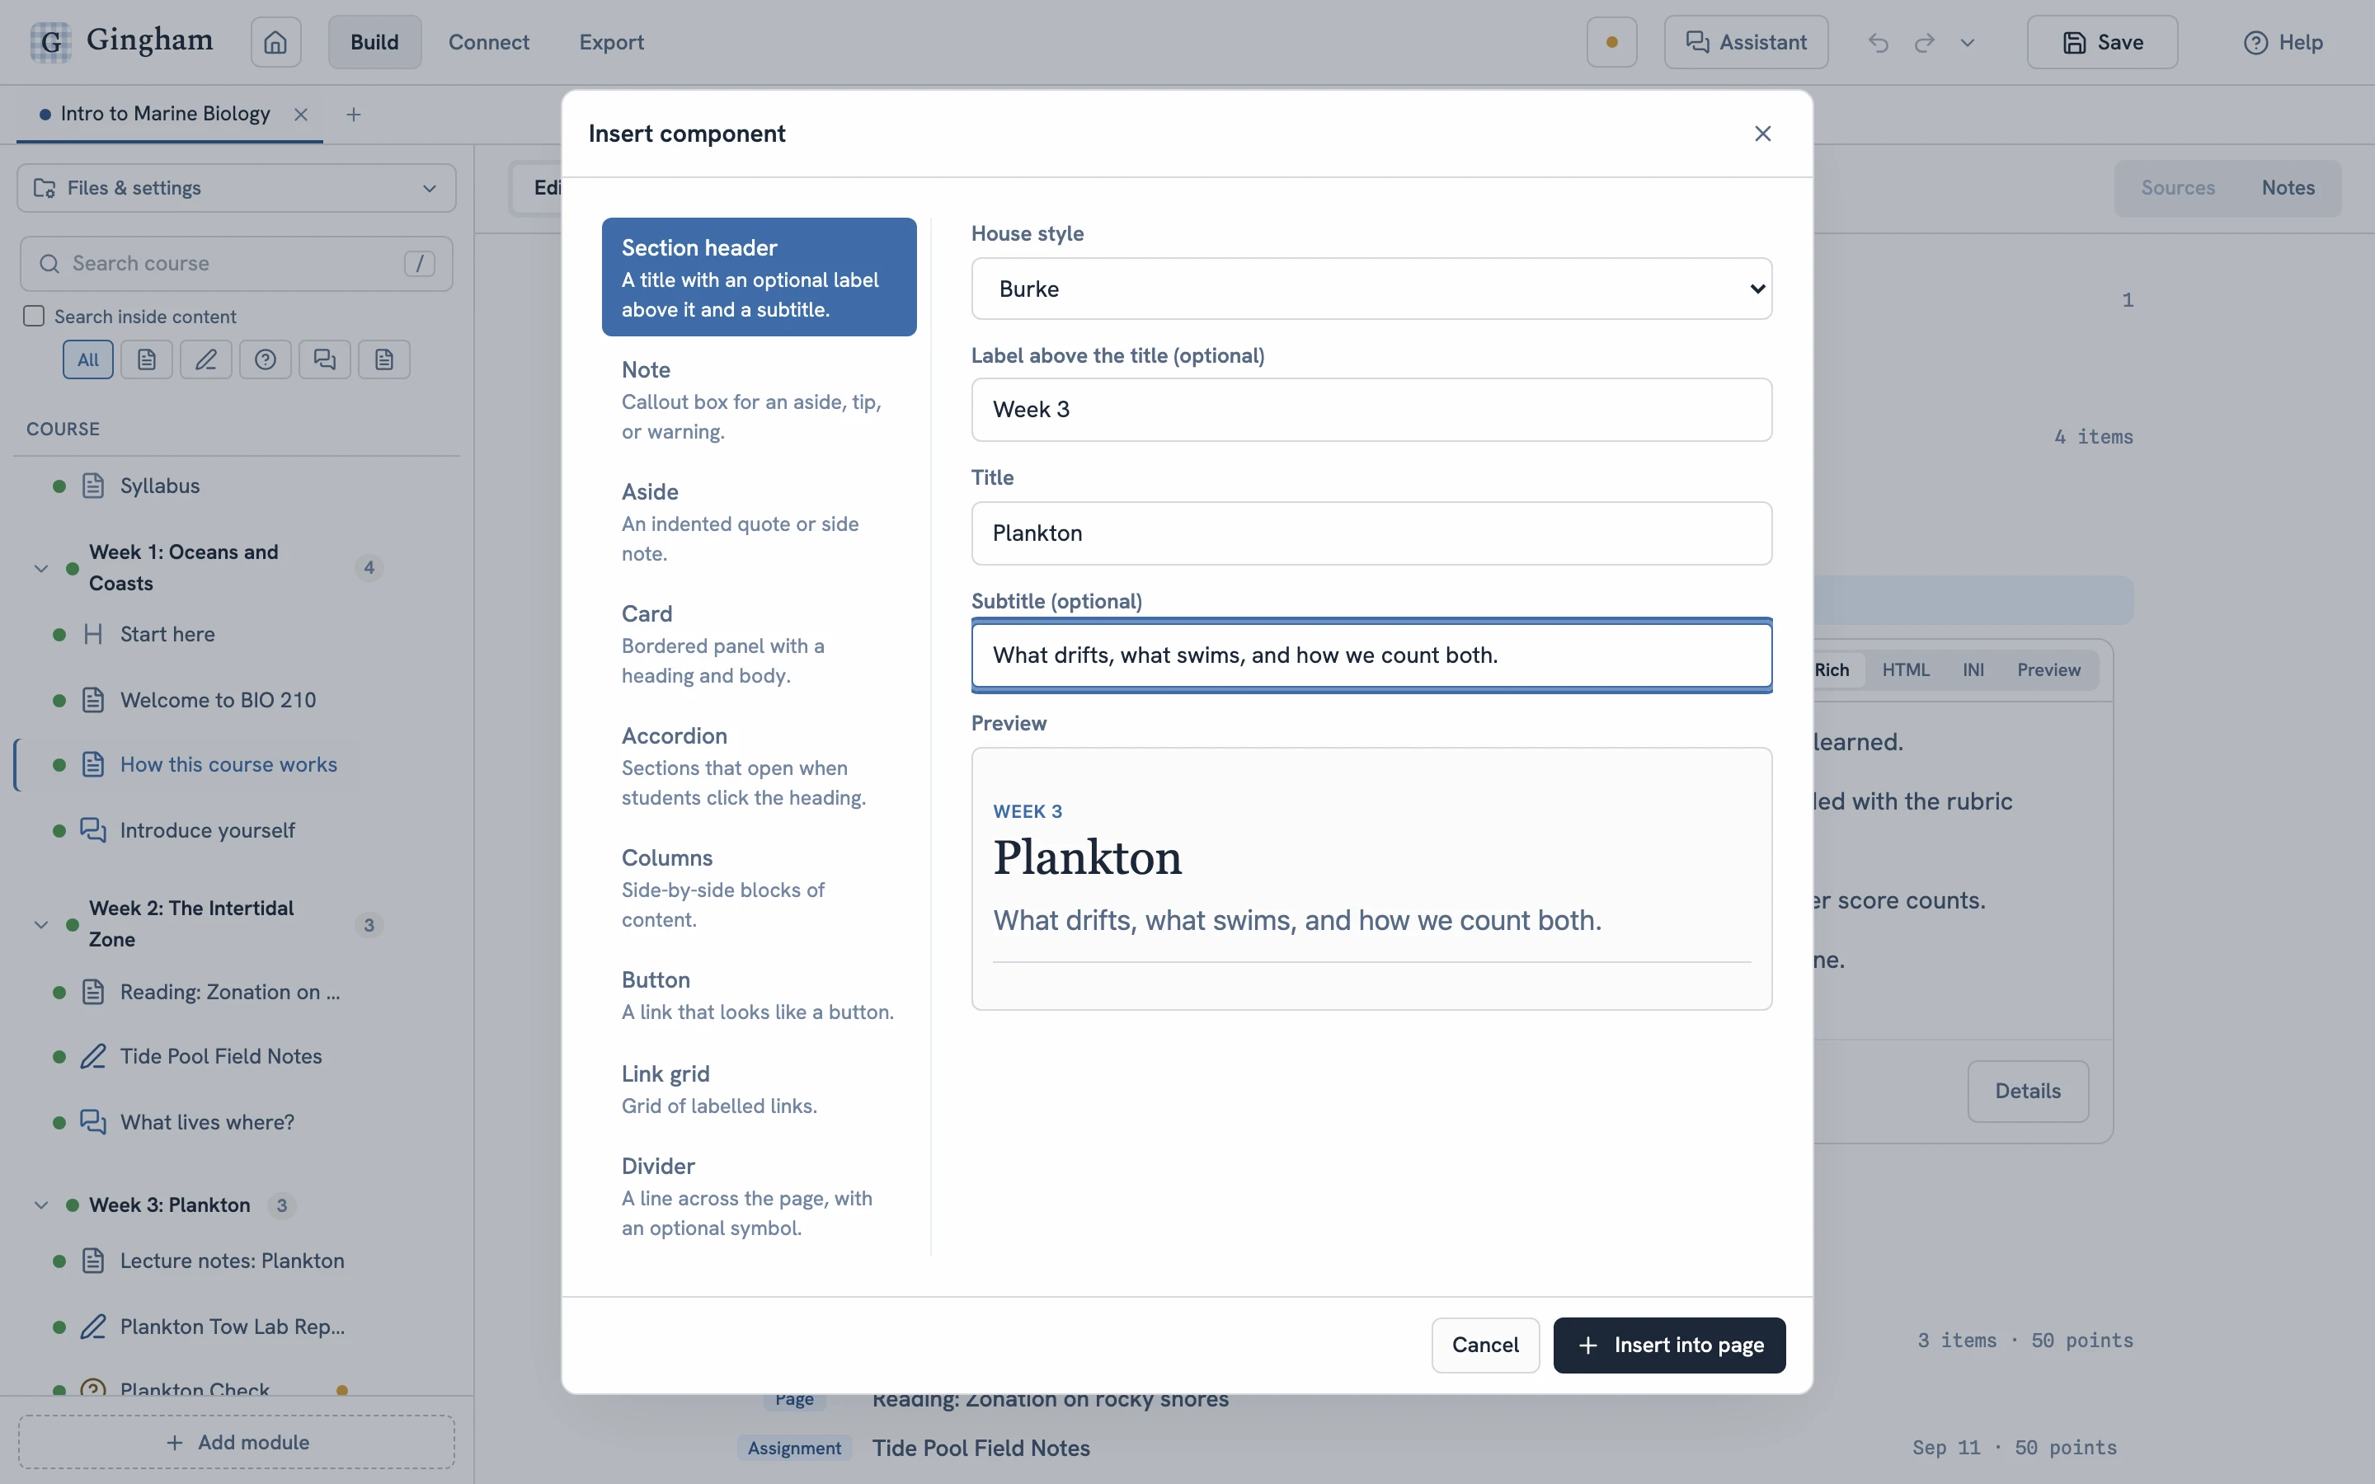
Task: Click the Label above the title field
Action: click(1371, 409)
